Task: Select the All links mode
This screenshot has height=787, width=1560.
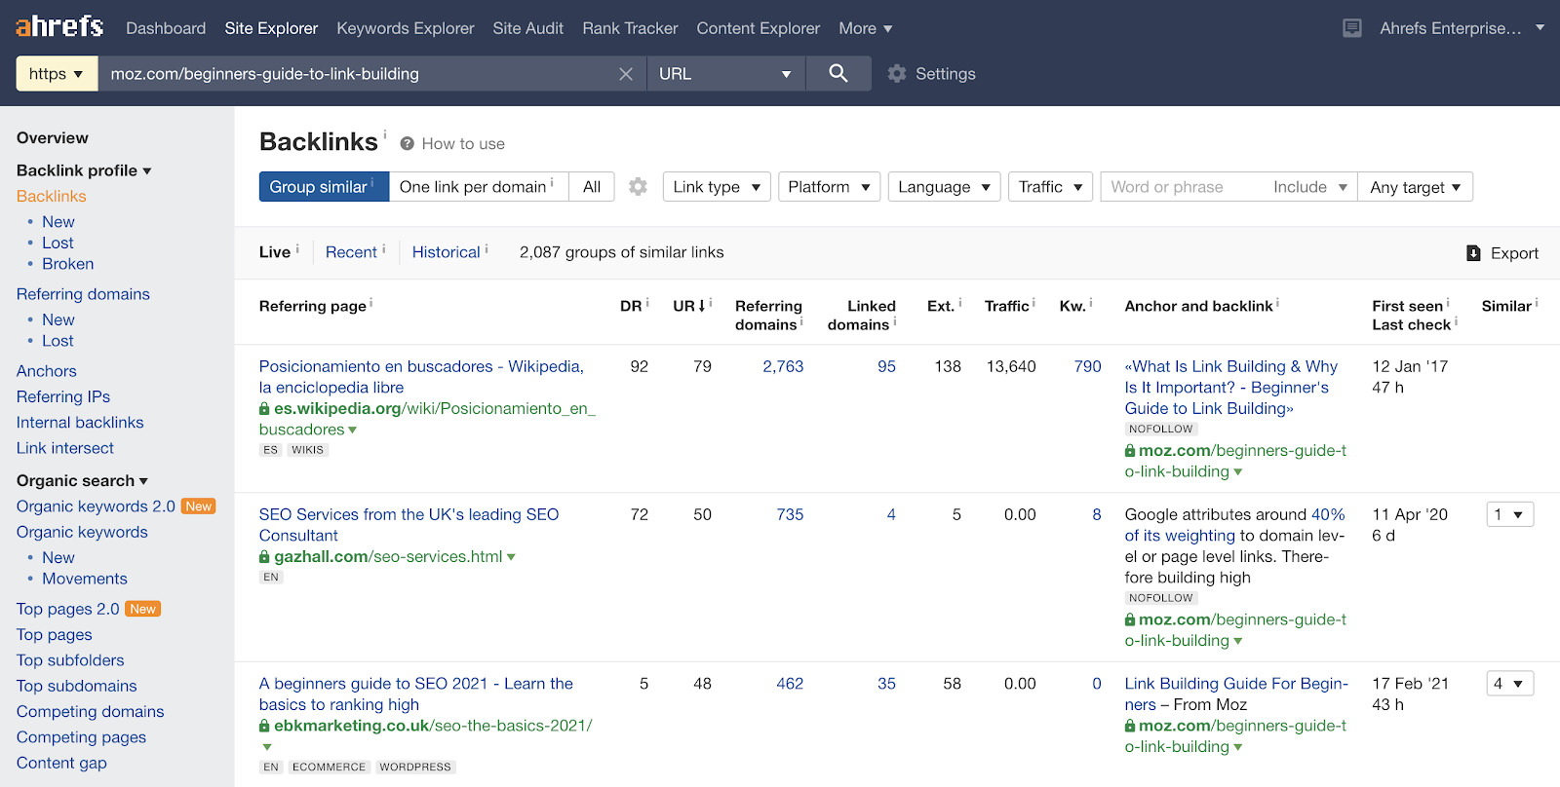Action: (591, 187)
